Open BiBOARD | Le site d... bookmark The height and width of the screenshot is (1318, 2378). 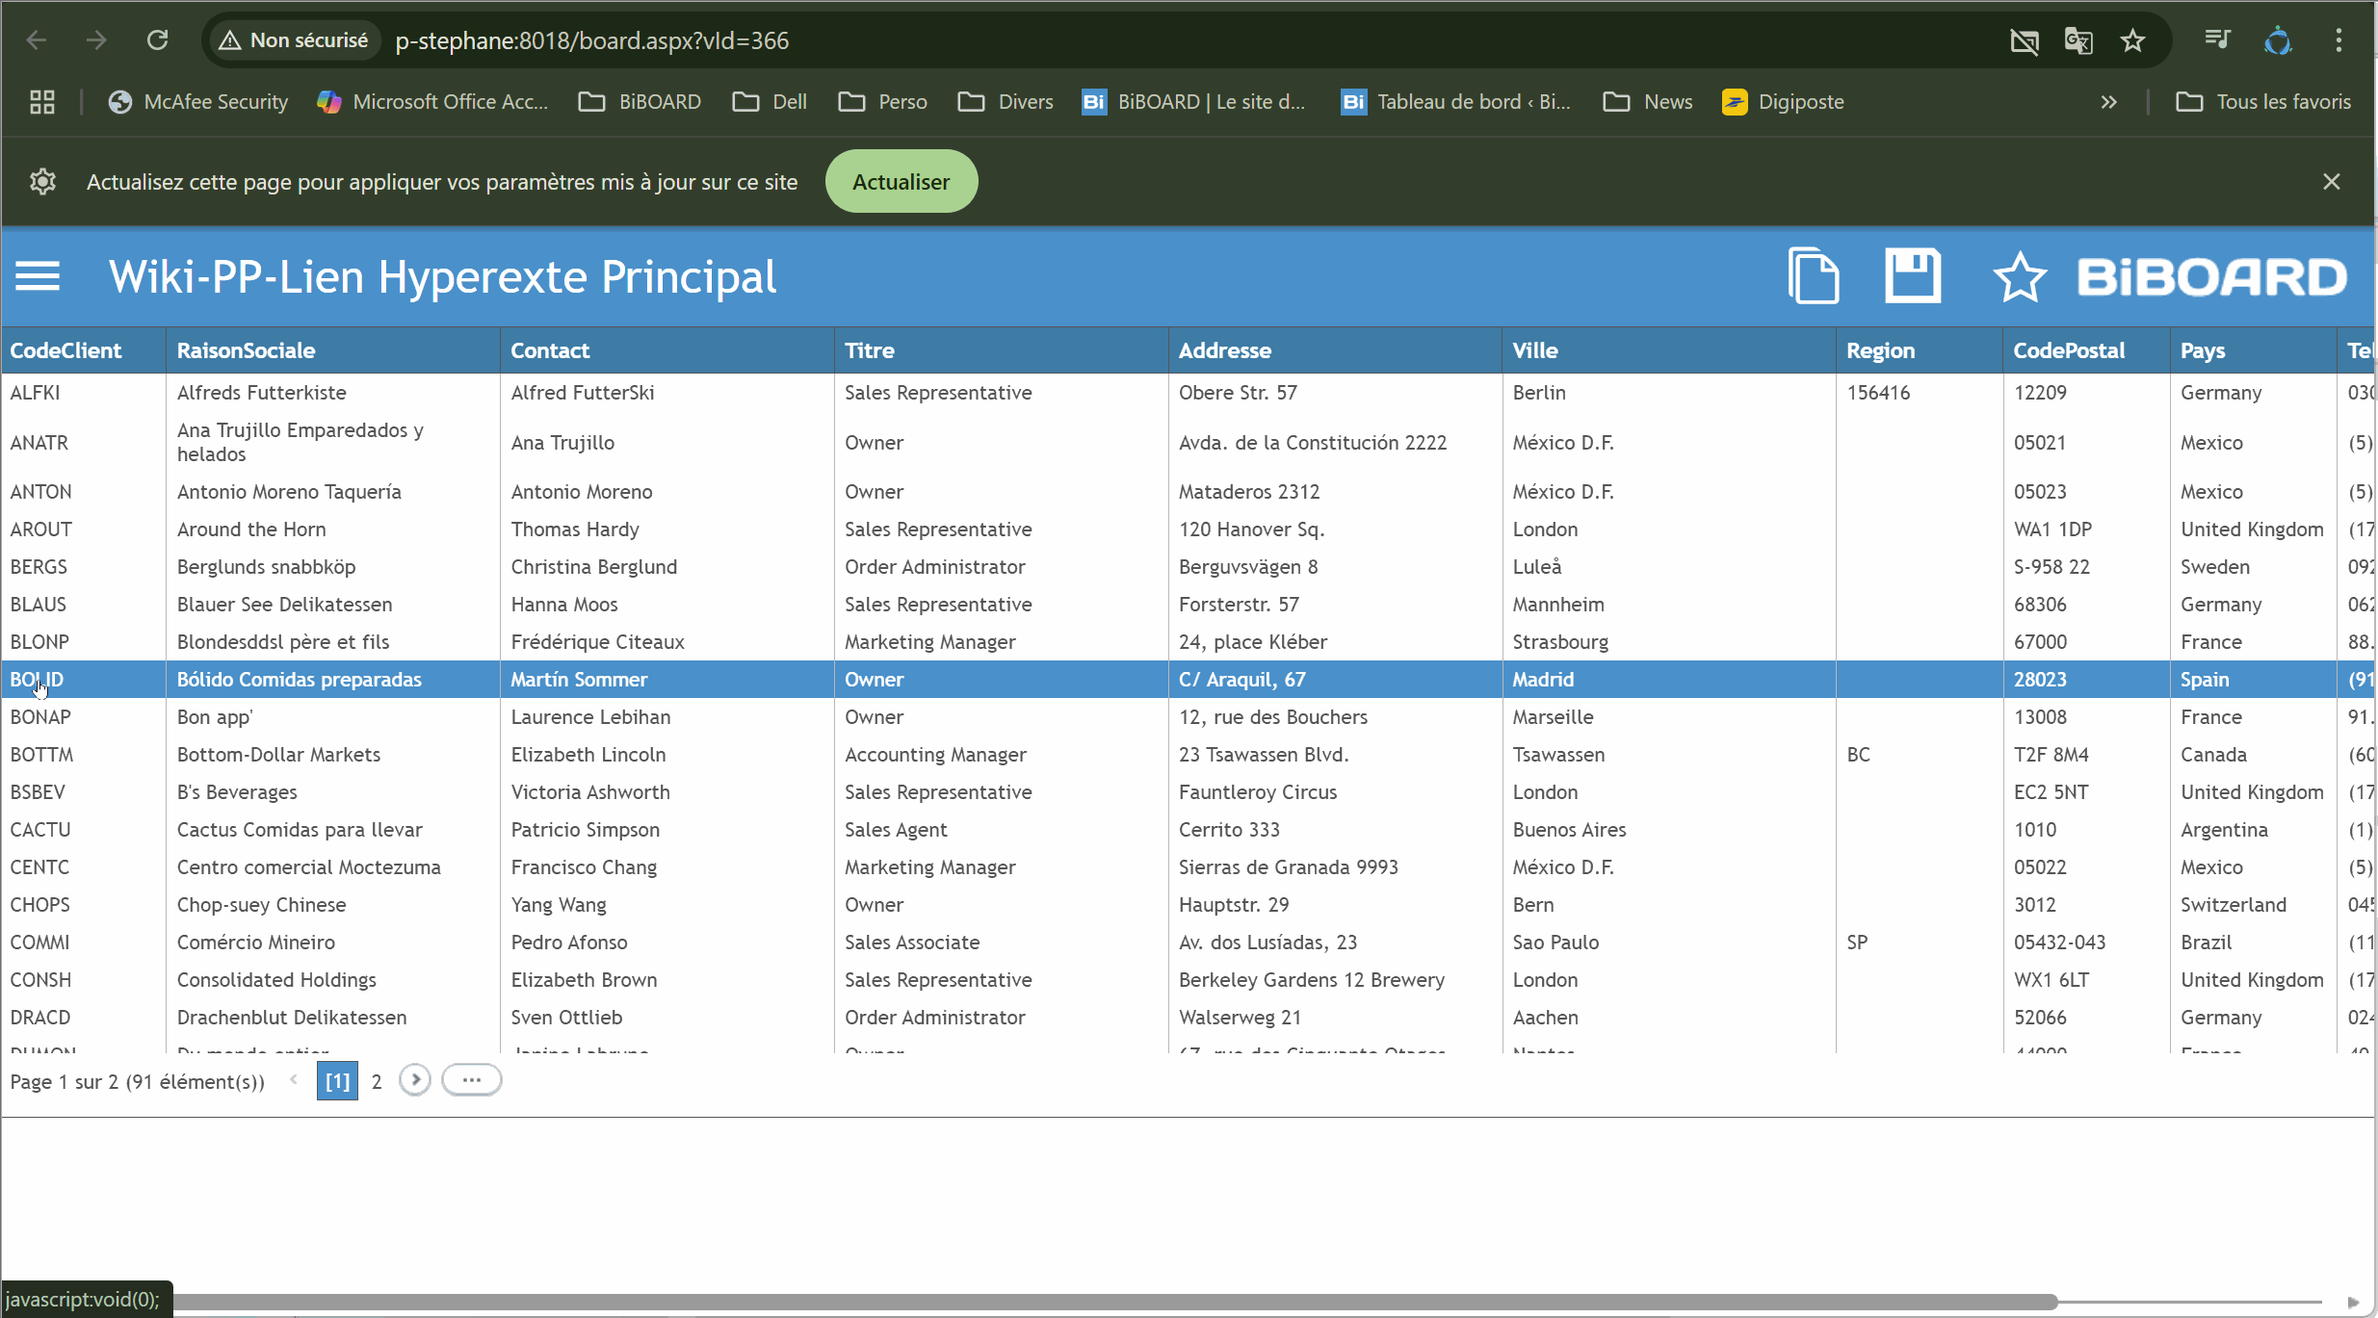(1194, 102)
